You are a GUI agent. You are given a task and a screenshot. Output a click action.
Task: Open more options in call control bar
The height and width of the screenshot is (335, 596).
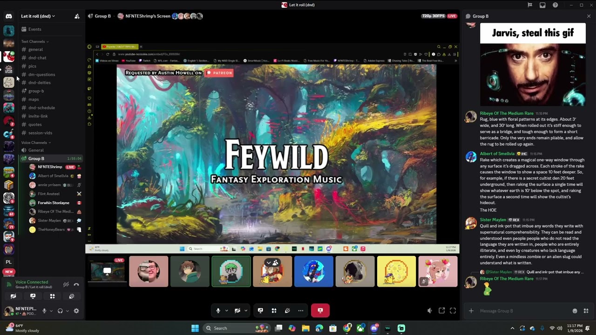tap(301, 311)
